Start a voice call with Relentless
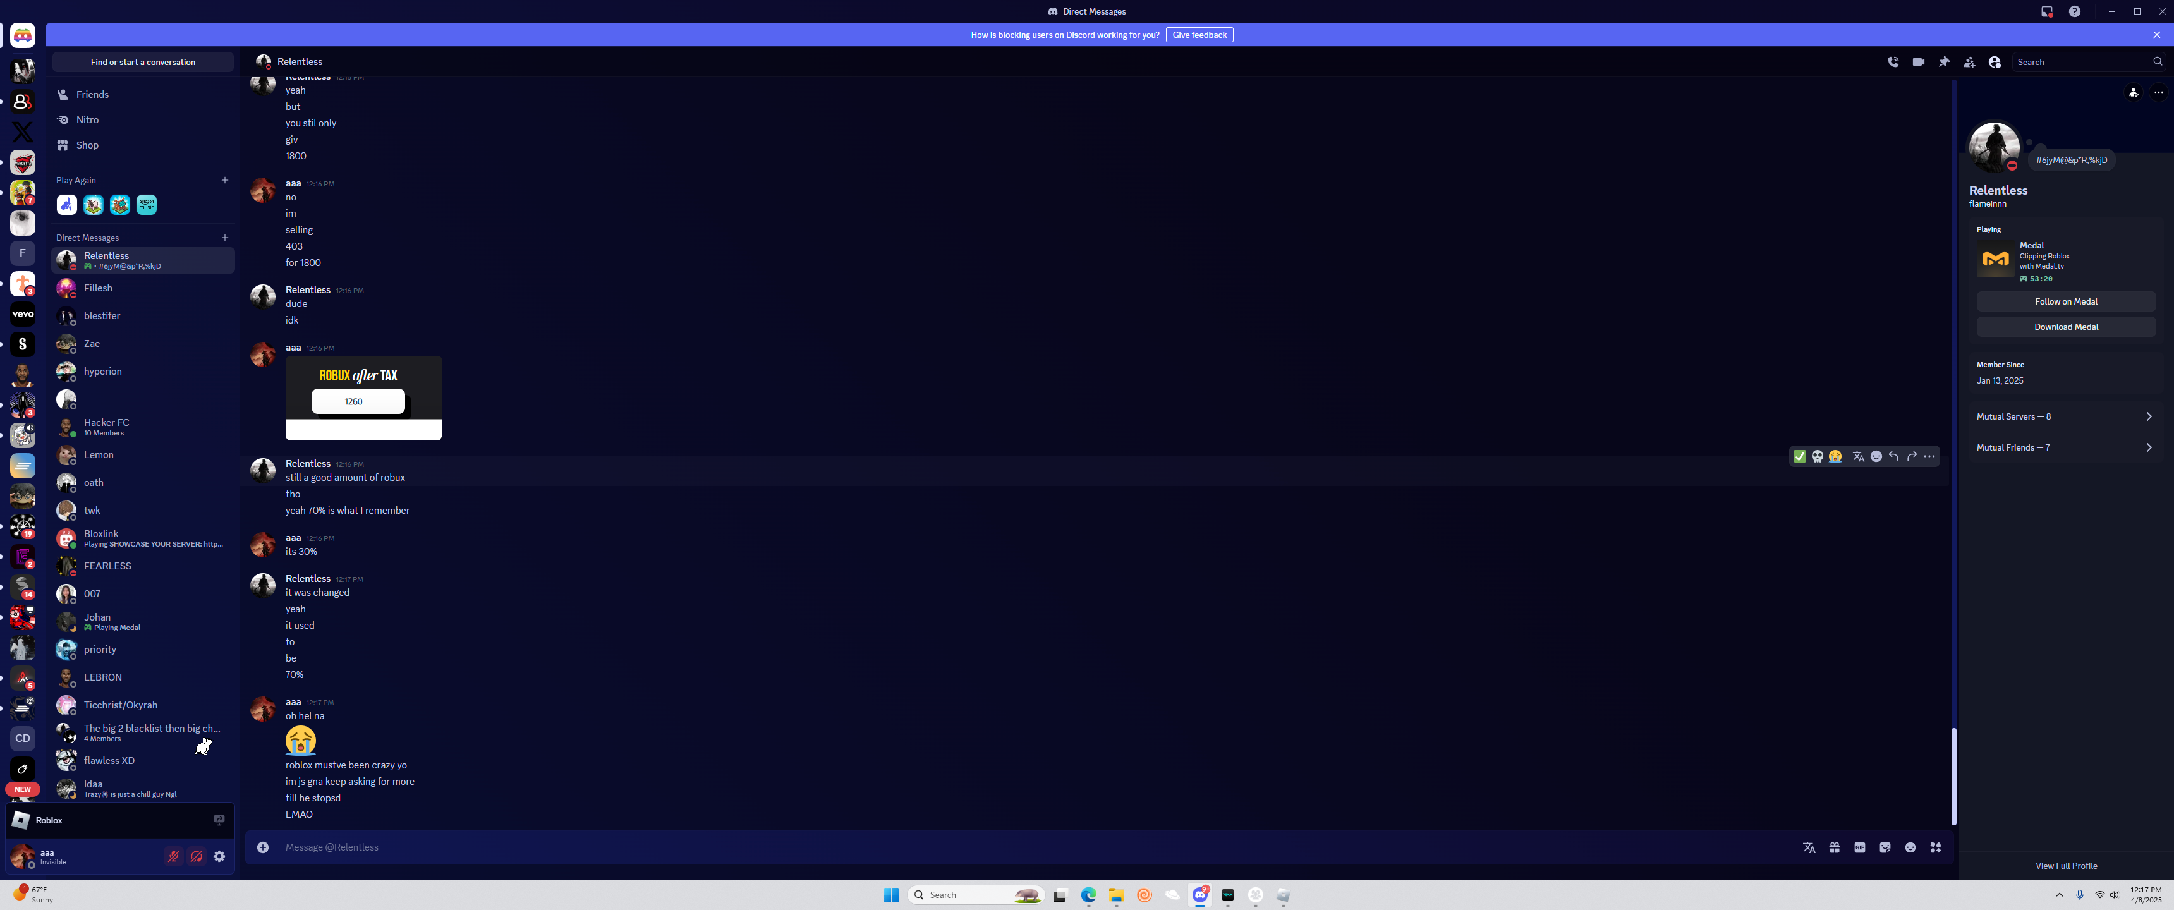Image resolution: width=2174 pixels, height=910 pixels. pos(1893,62)
